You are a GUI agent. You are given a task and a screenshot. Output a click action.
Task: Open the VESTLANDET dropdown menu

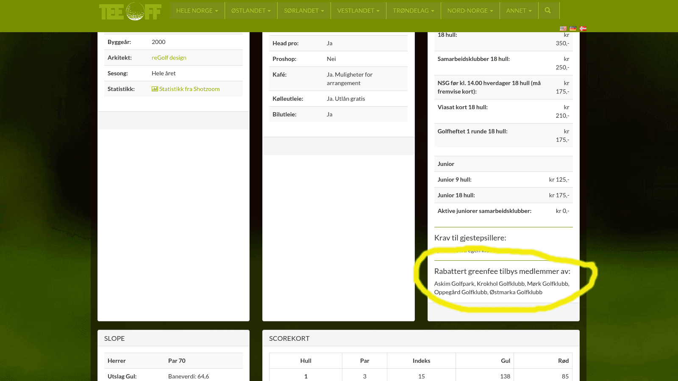(x=358, y=11)
